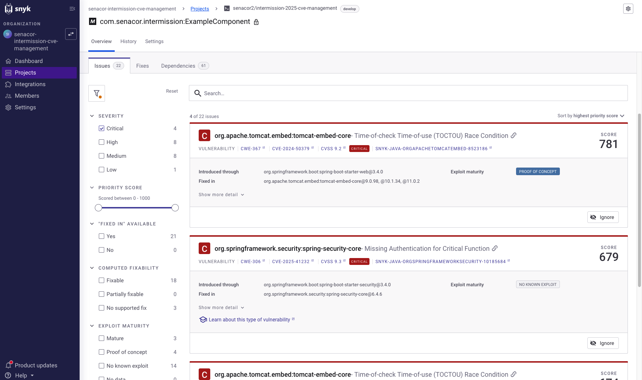The image size is (642, 380).
Task: Select the Overview tab
Action: (x=101, y=41)
